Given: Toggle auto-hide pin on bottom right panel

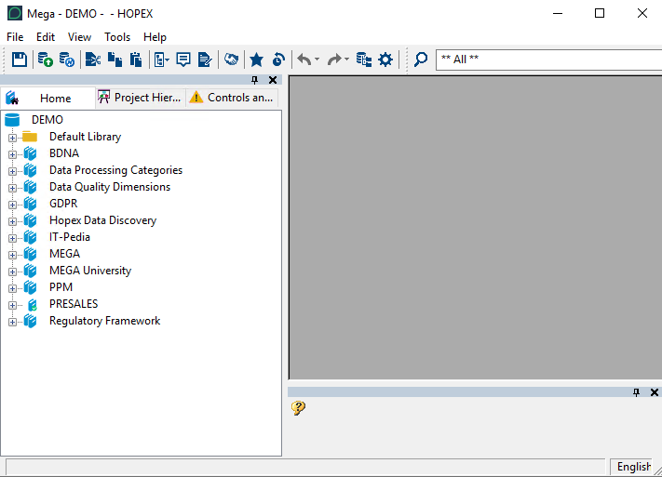Looking at the screenshot, I should click(637, 392).
